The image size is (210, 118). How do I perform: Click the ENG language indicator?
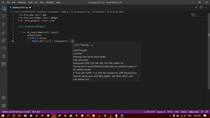pos(190,116)
